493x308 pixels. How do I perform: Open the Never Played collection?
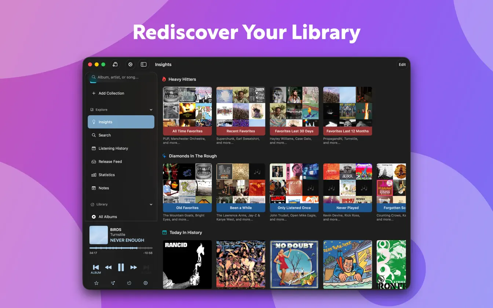pos(347,188)
